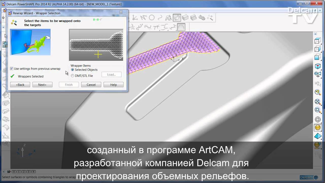Cancel the Rewrap Wizard

(91, 85)
